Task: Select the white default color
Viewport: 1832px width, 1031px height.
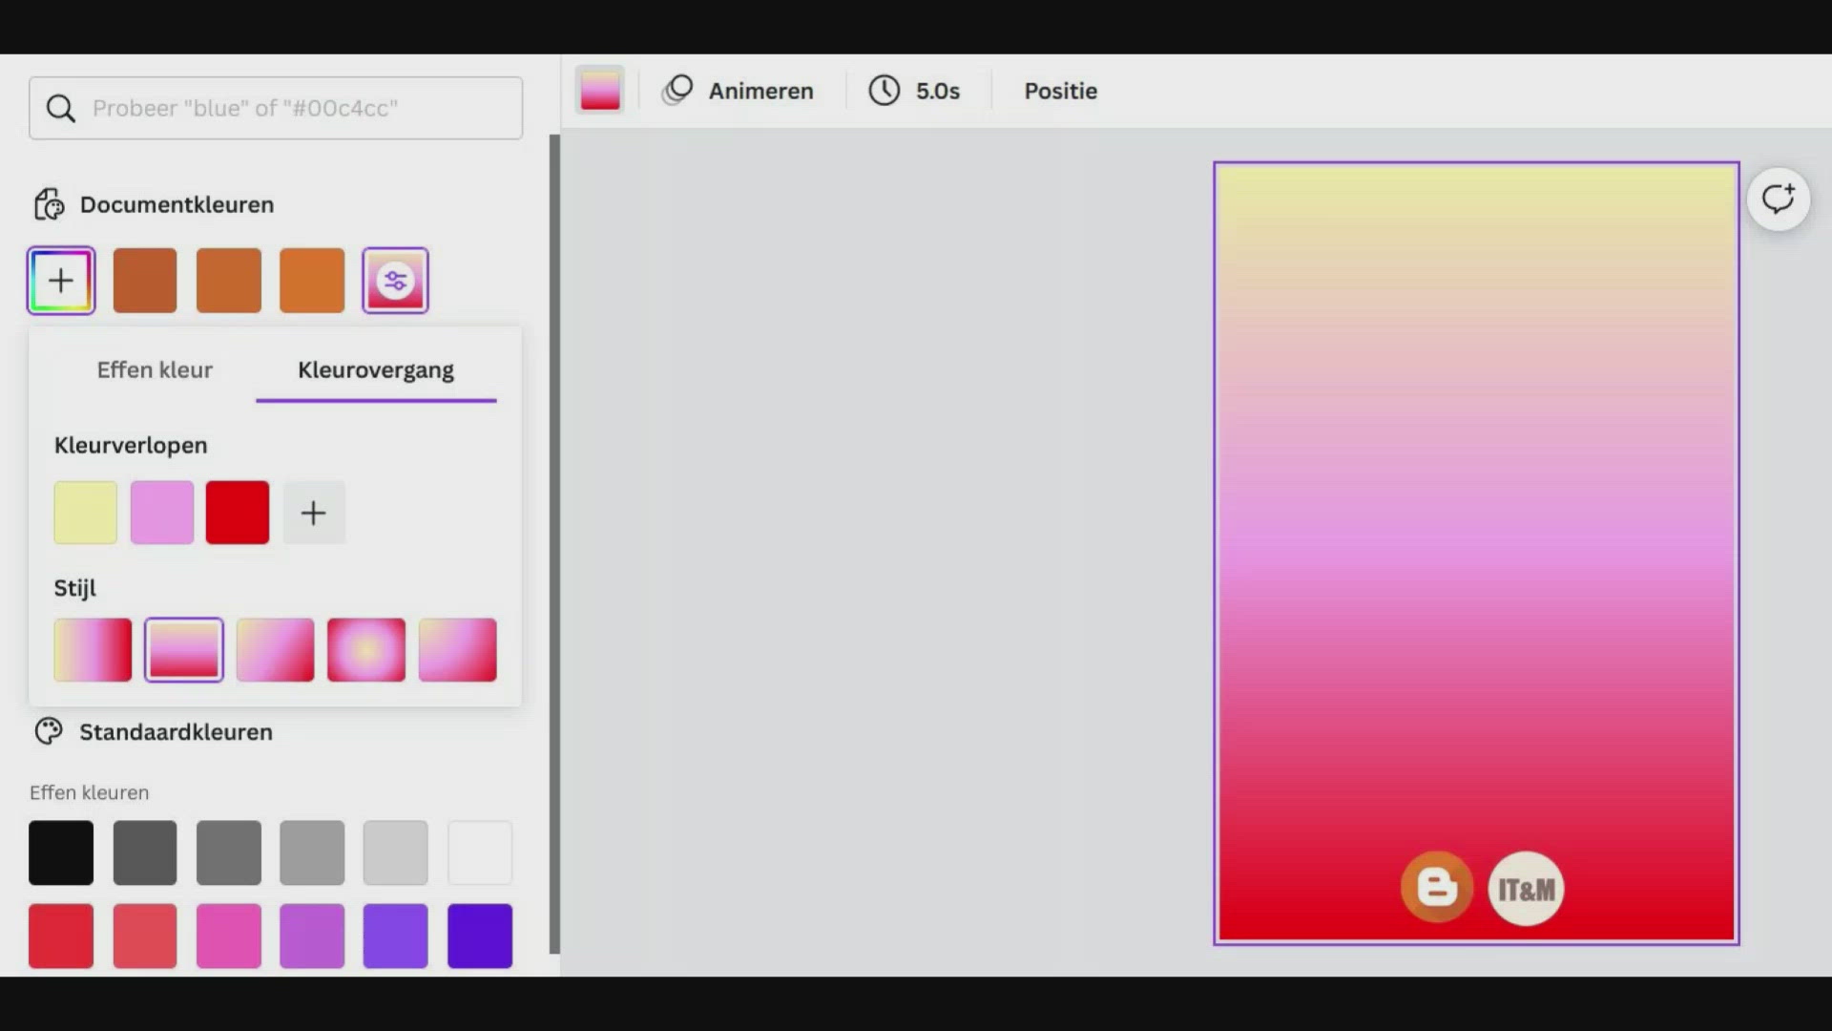Action: point(480,852)
